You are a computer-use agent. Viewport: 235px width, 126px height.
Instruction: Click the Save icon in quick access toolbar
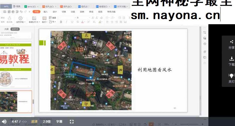tap(5, 12)
